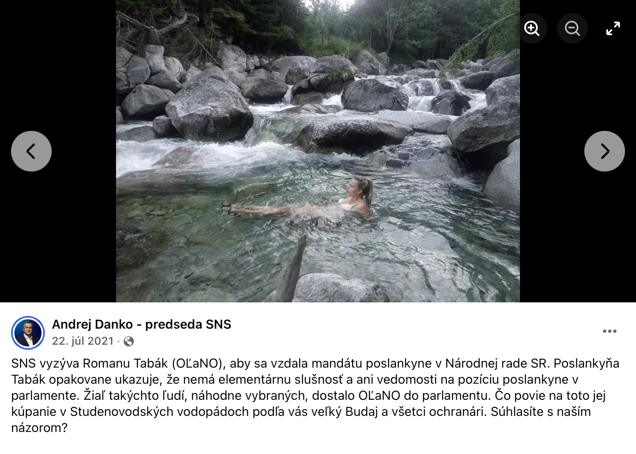Image resolution: width=636 pixels, height=454 pixels.
Task: Go to the previous photo
Action: click(x=31, y=151)
